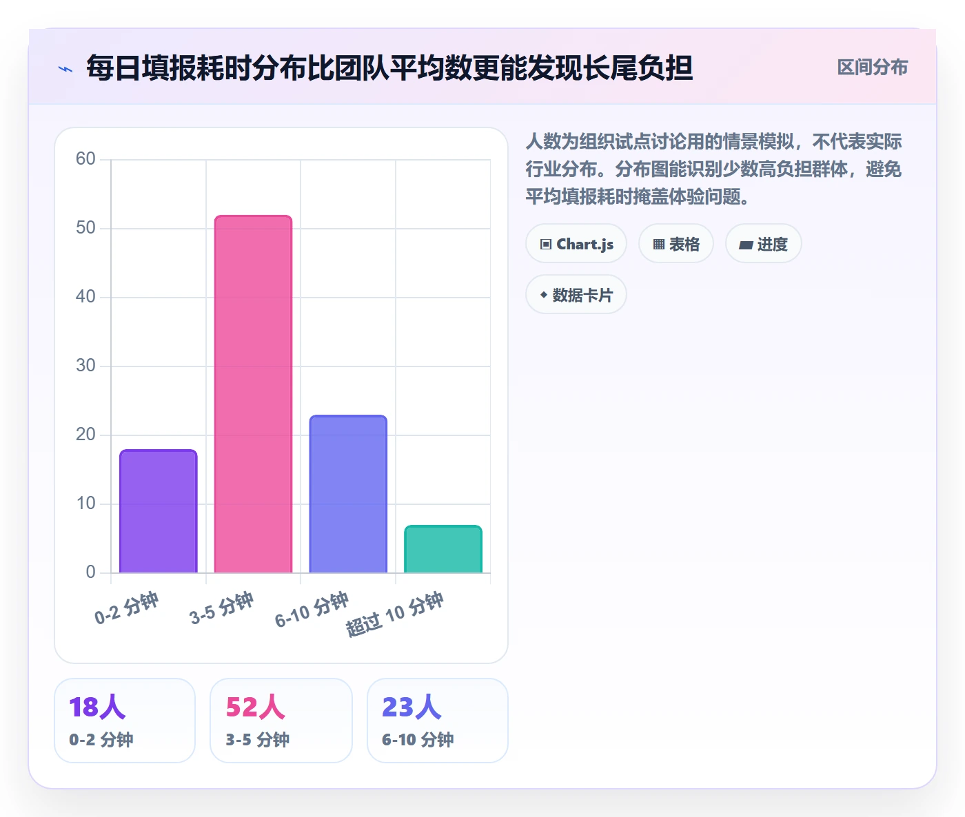This screenshot has width=965, height=817.
Task: Click the 区间分布 label in the header
Action: pos(872,68)
